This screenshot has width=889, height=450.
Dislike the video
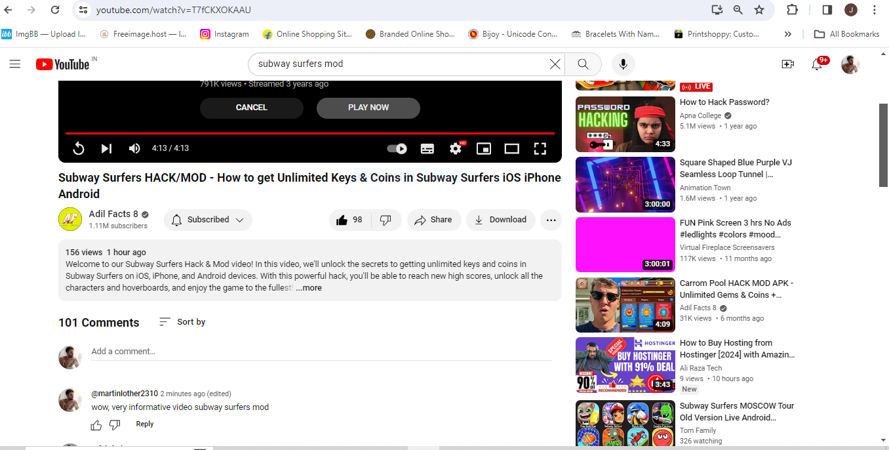click(x=386, y=220)
